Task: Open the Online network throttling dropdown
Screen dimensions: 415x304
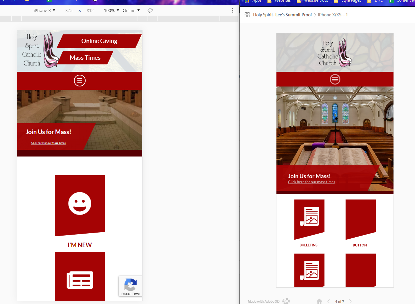Action: click(x=131, y=10)
